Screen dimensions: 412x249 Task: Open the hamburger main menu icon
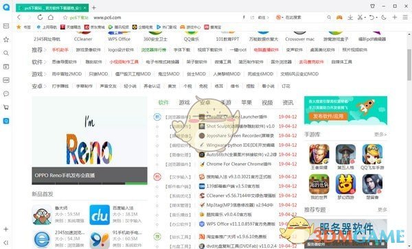[405, 17]
